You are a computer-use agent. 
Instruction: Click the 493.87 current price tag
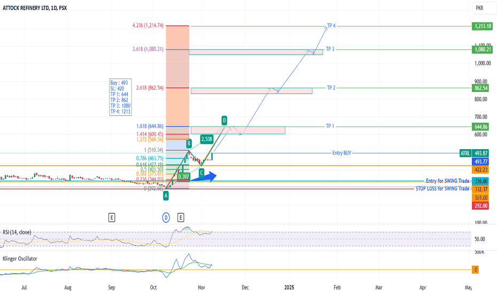(x=480, y=153)
